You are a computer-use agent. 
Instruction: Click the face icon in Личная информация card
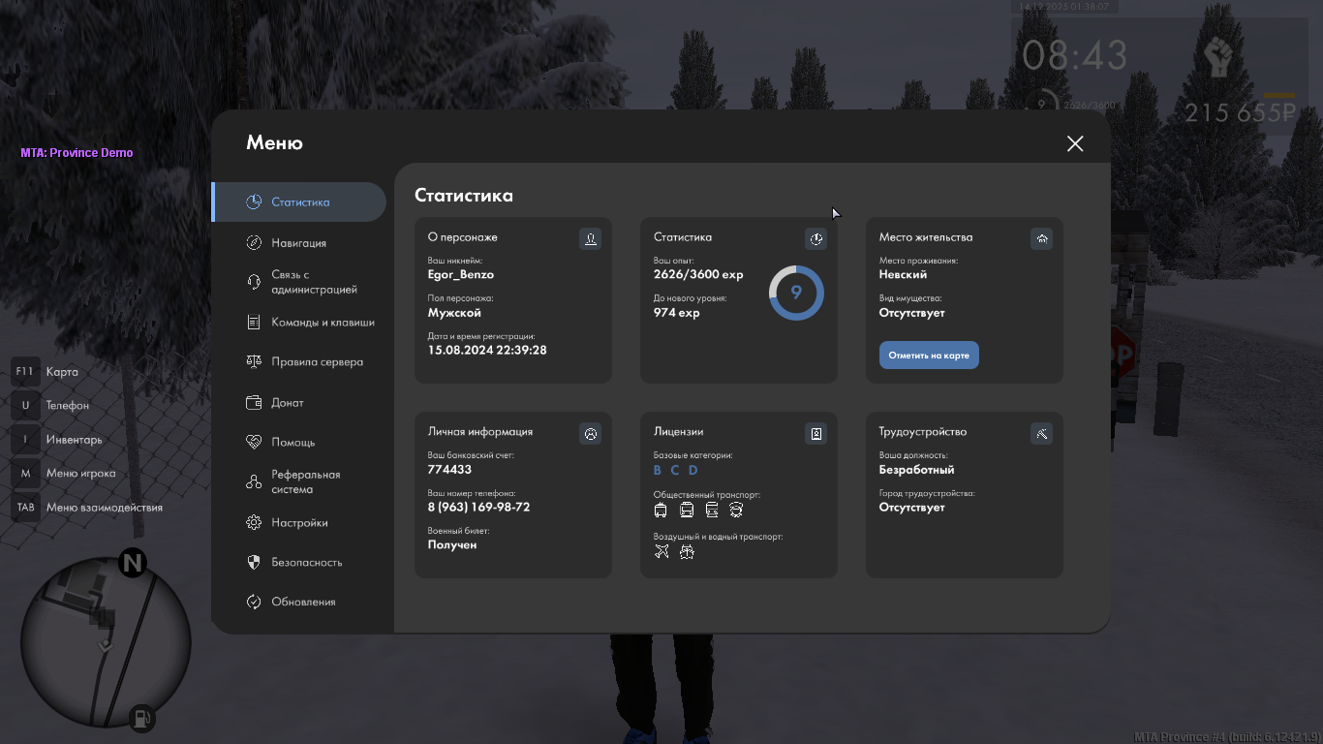[x=590, y=433]
